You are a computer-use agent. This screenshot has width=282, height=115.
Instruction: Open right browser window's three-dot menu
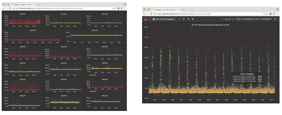tap(277, 14)
